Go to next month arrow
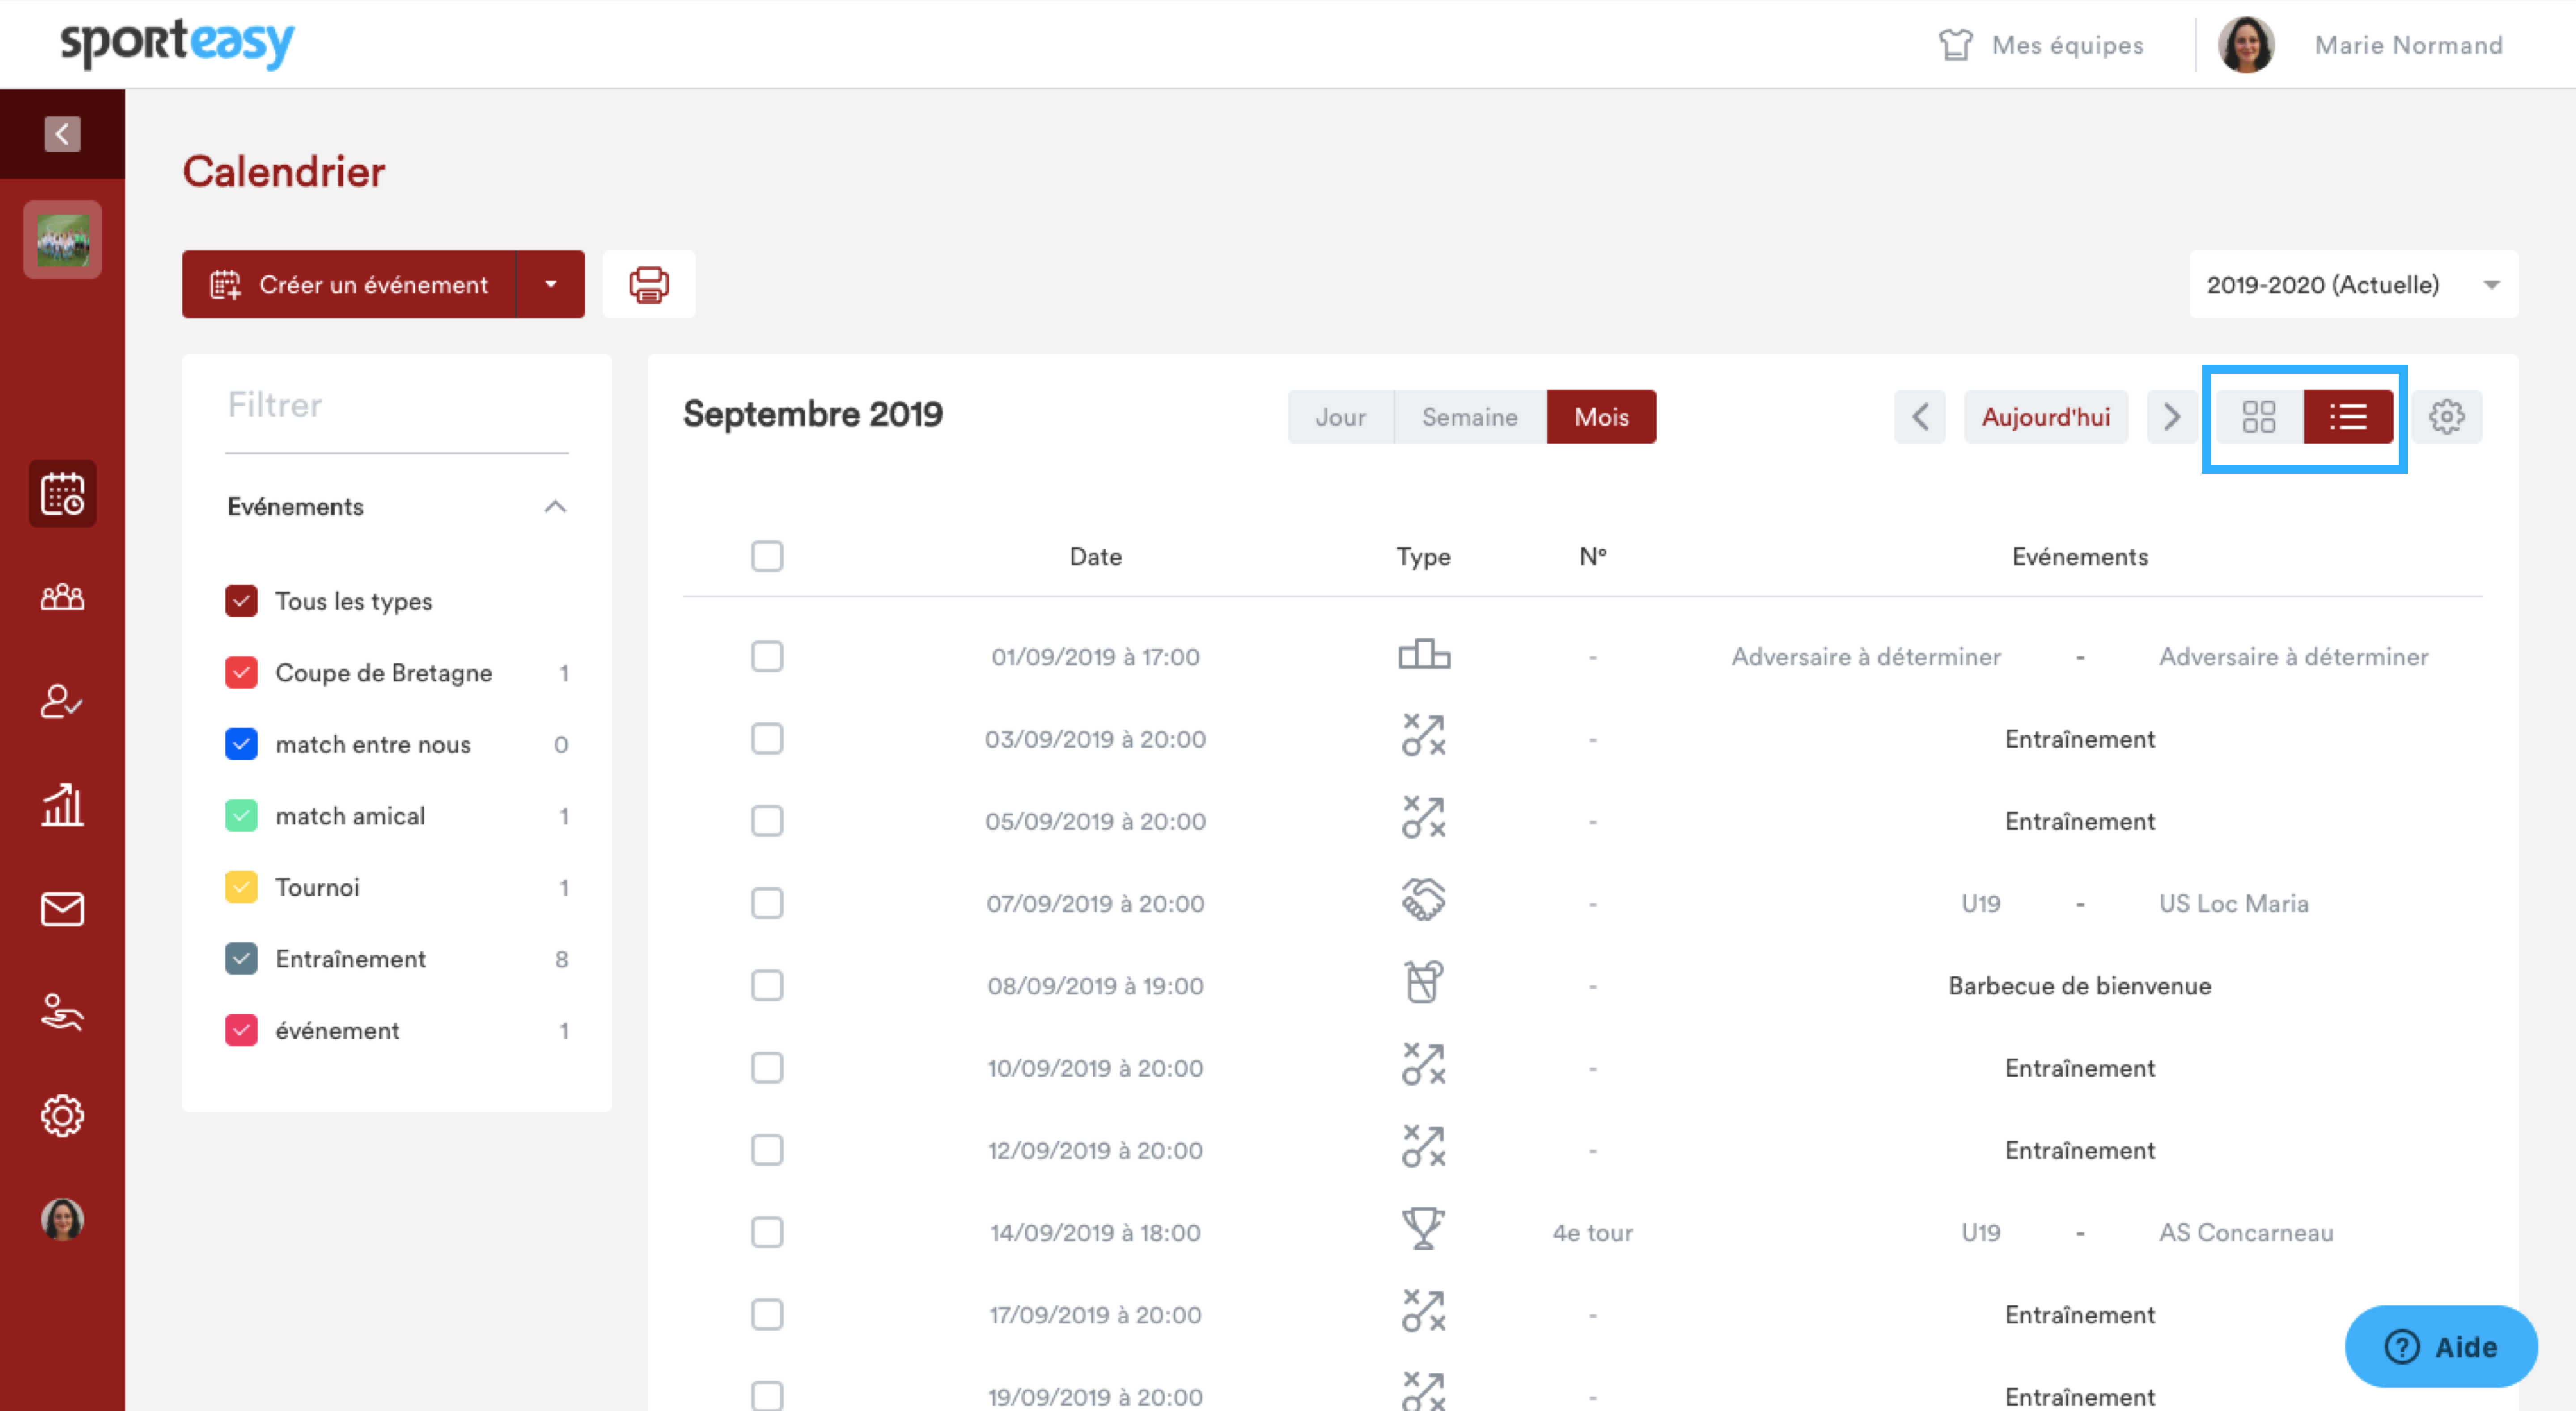Image resolution: width=2576 pixels, height=1411 pixels. [2172, 417]
